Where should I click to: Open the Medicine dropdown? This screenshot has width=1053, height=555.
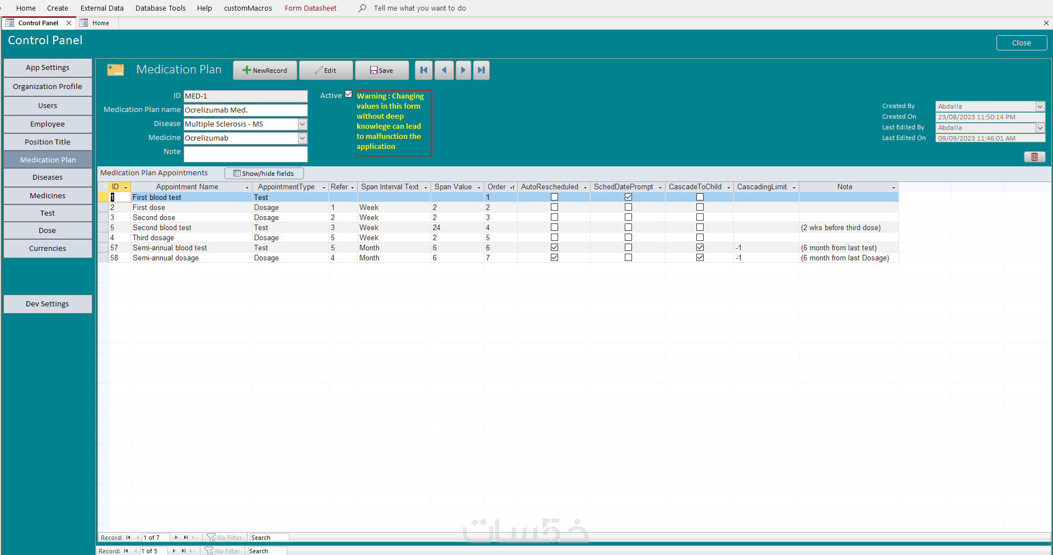(302, 138)
